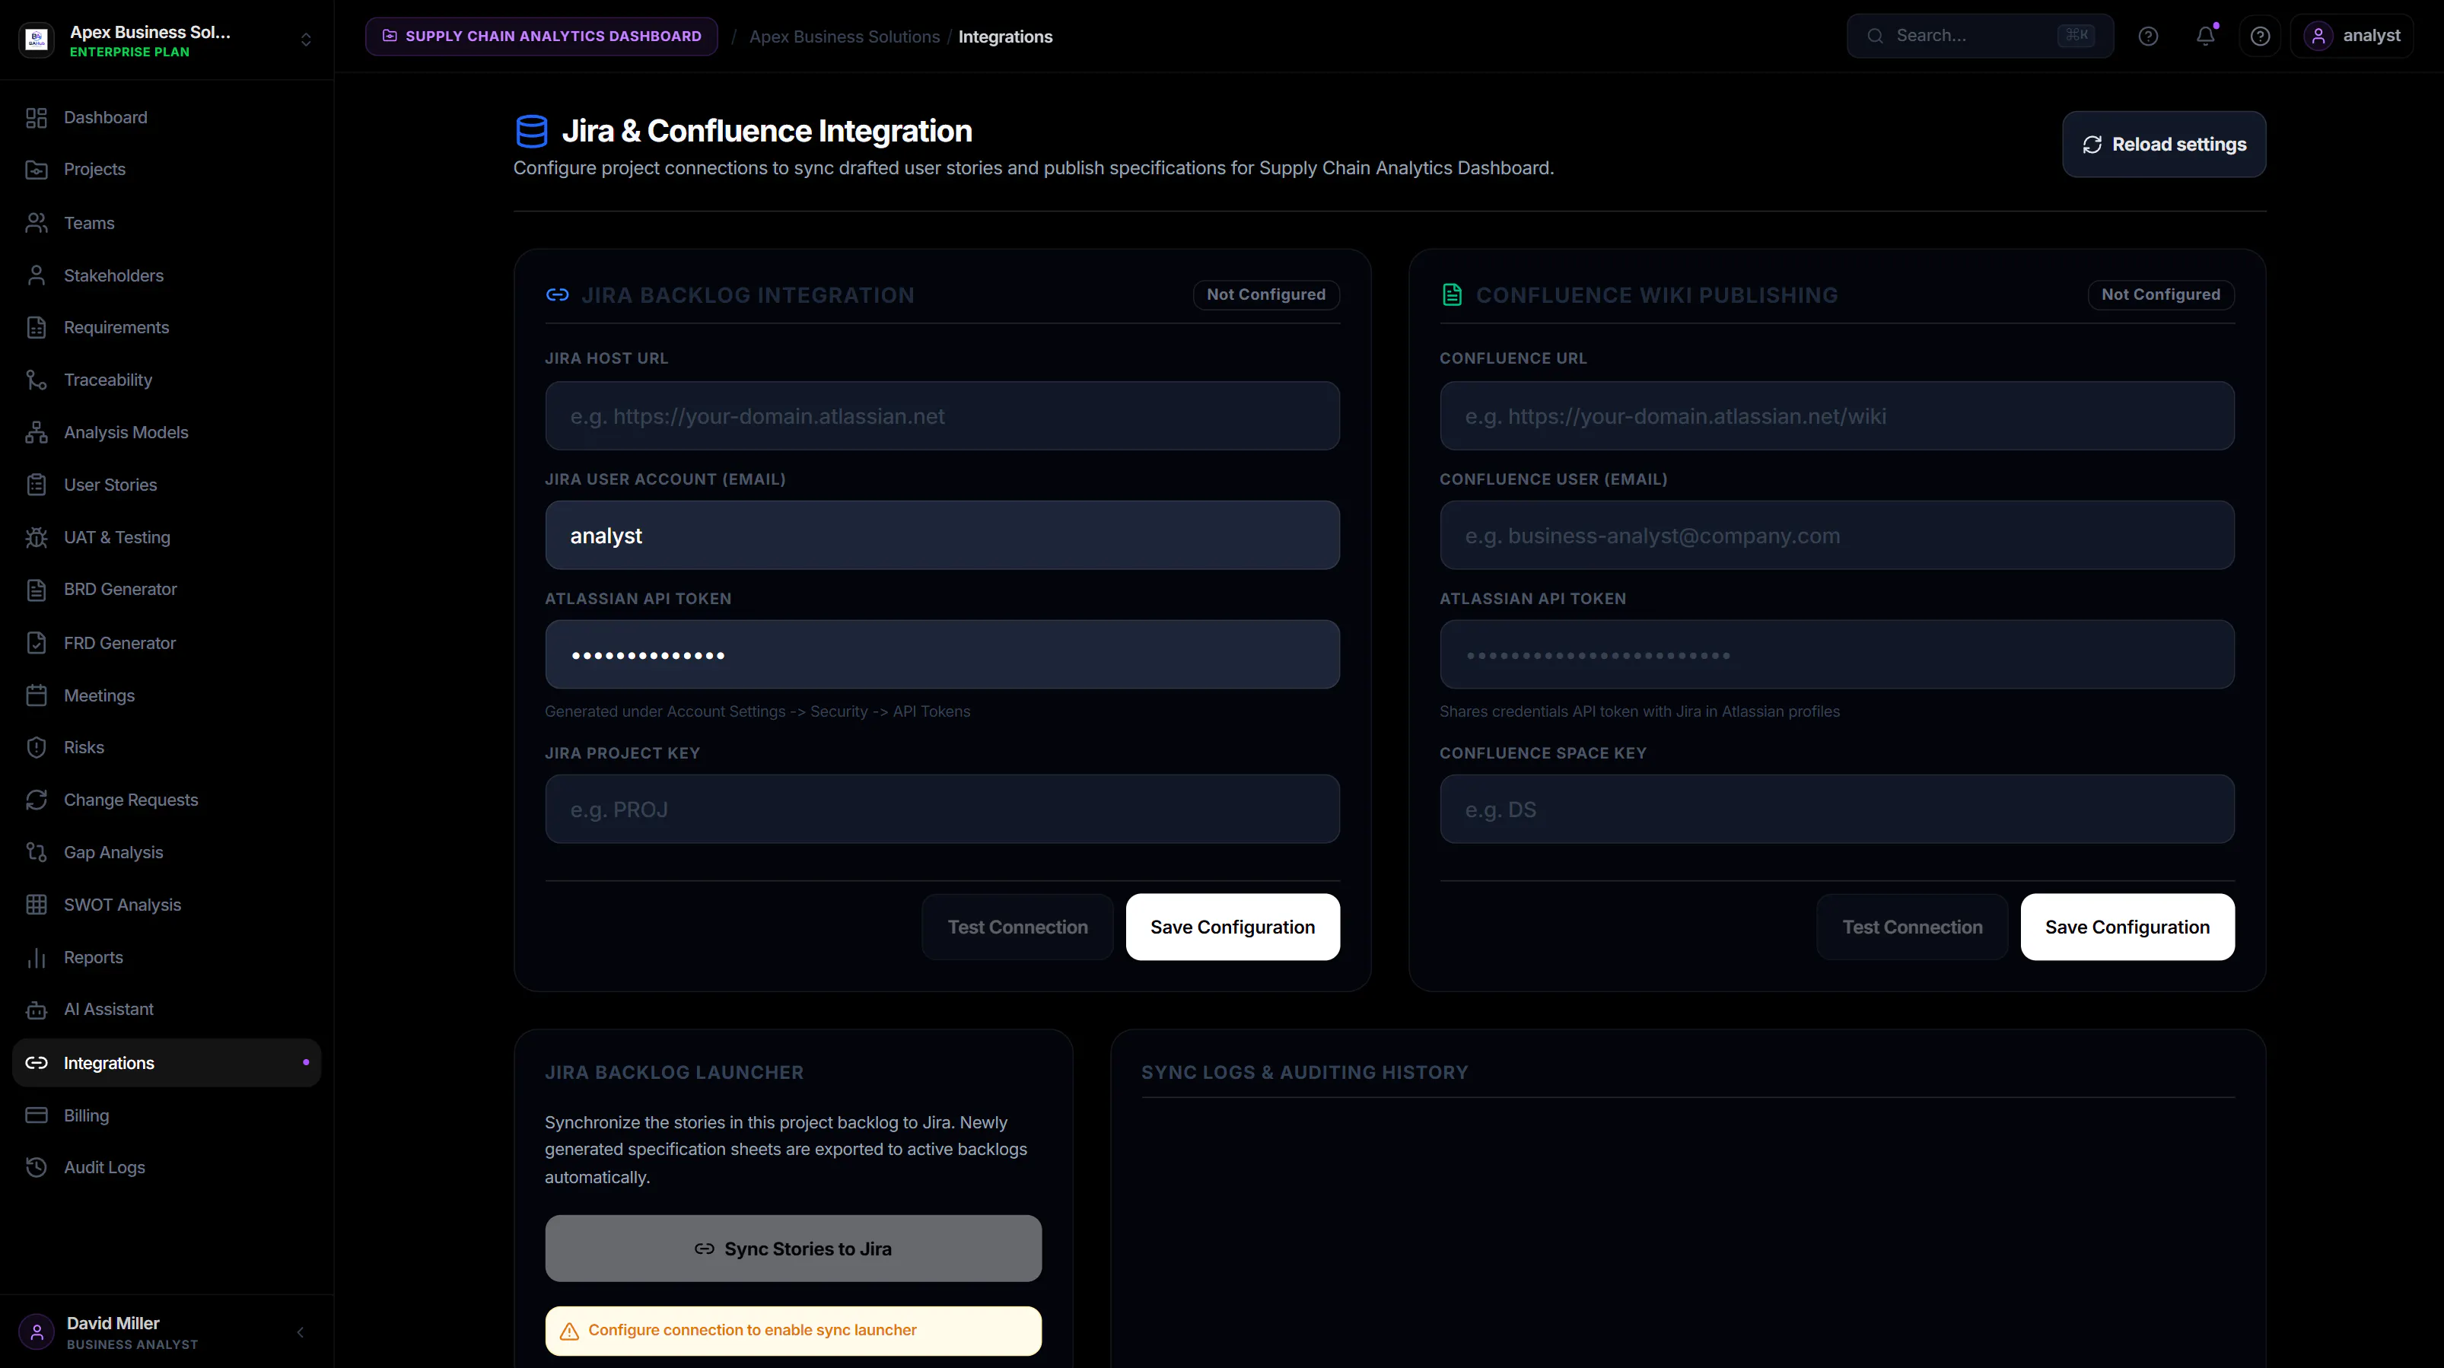
Task: Navigate to User Stories in sidebar
Action: click(x=167, y=485)
